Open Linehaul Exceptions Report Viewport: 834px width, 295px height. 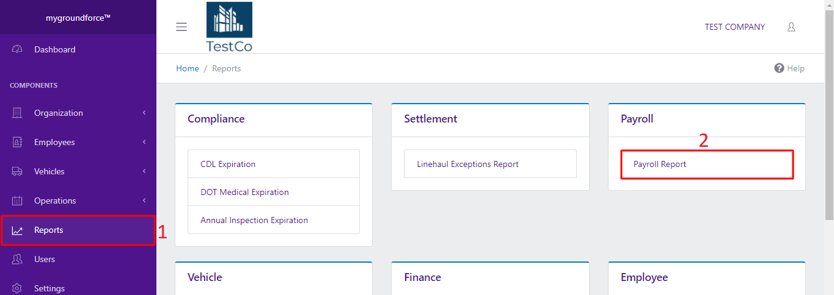(x=467, y=164)
